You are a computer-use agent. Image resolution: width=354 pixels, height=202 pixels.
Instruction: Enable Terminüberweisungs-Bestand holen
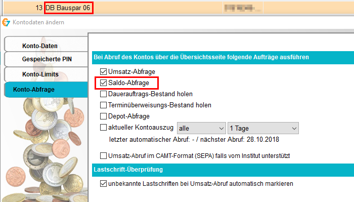(x=103, y=105)
